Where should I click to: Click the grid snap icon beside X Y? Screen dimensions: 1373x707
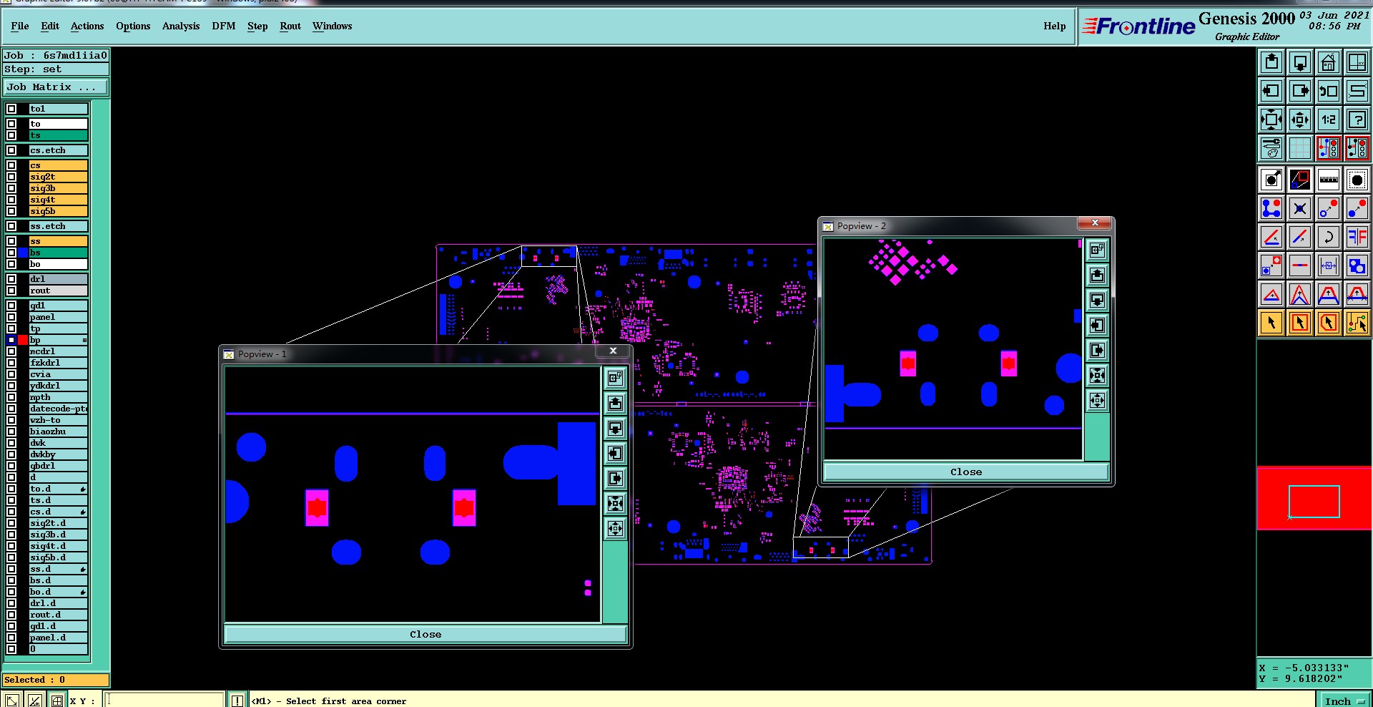point(57,701)
